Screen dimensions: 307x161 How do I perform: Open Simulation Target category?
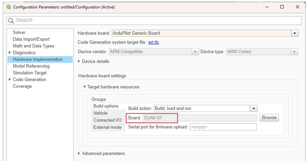click(30, 73)
